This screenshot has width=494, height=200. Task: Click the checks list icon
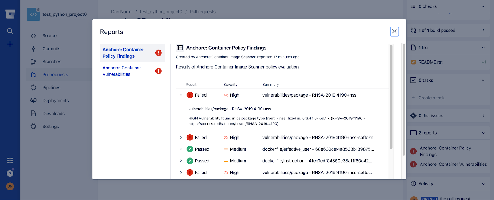[x=413, y=6]
